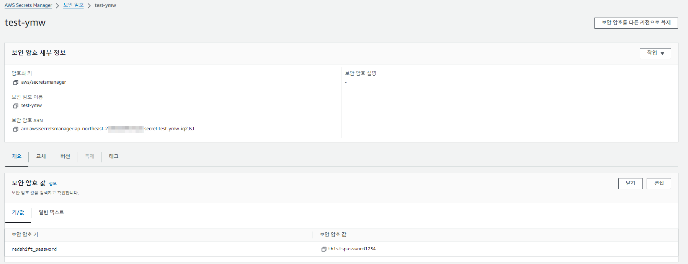Copy the secret ARN value
This screenshot has height=264, width=688.
tap(16, 129)
